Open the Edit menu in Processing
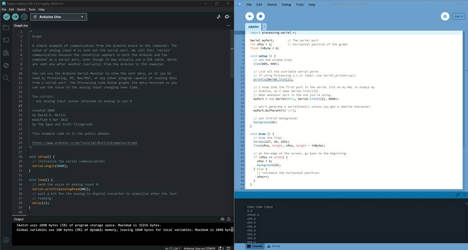The image size is (468, 250). point(259,5)
